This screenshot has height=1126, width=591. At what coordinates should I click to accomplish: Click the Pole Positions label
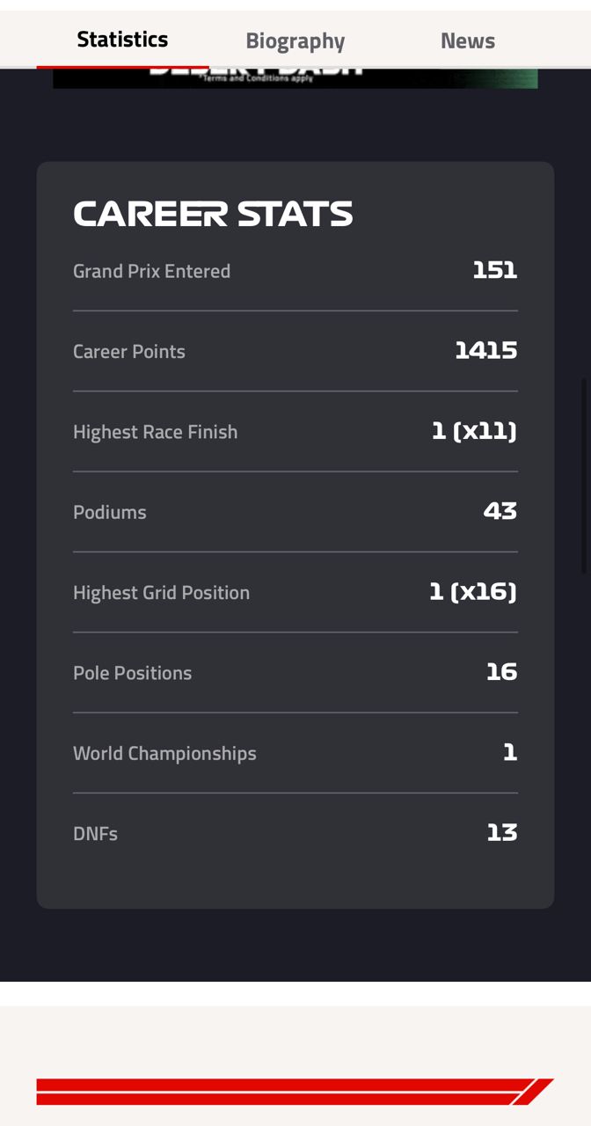[132, 673]
